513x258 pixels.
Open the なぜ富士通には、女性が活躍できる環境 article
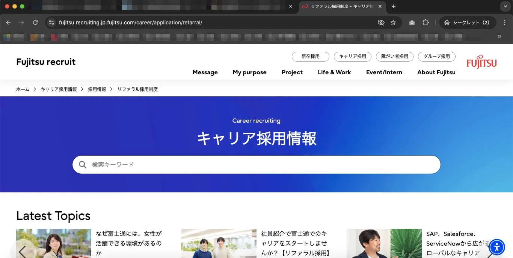pos(129,243)
